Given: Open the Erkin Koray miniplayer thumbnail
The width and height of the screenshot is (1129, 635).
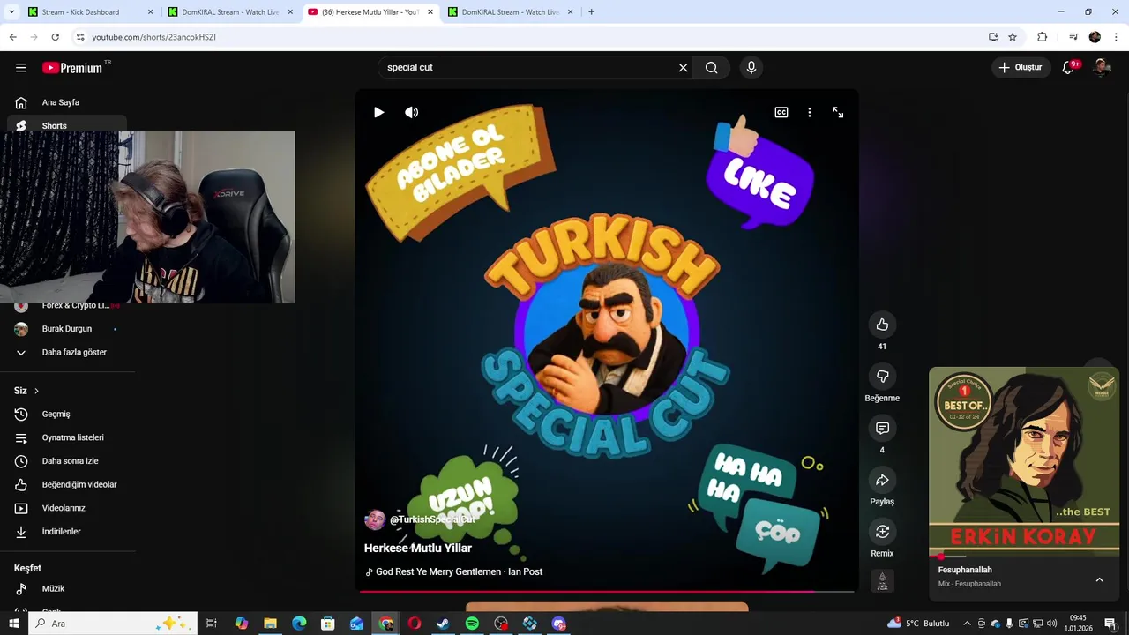Looking at the screenshot, I should pyautogui.click(x=1024, y=461).
